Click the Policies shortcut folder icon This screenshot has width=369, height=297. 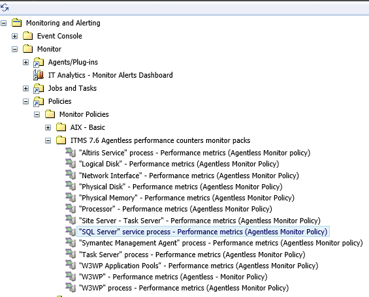(x=39, y=101)
